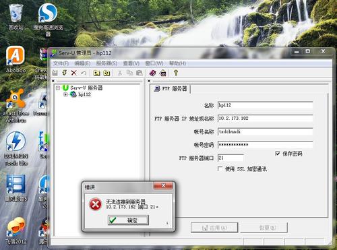This screenshot has height=250, width=337.
Task: Toggle the 保存密码 checkbox
Action: click(278, 154)
